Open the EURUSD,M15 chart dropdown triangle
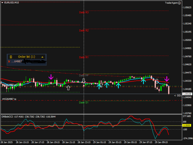This screenshot has height=145, width=193. click(2, 2)
